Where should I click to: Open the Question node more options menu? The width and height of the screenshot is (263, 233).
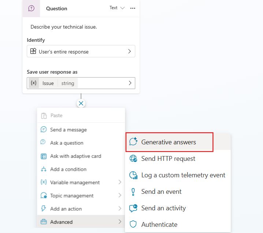133,8
